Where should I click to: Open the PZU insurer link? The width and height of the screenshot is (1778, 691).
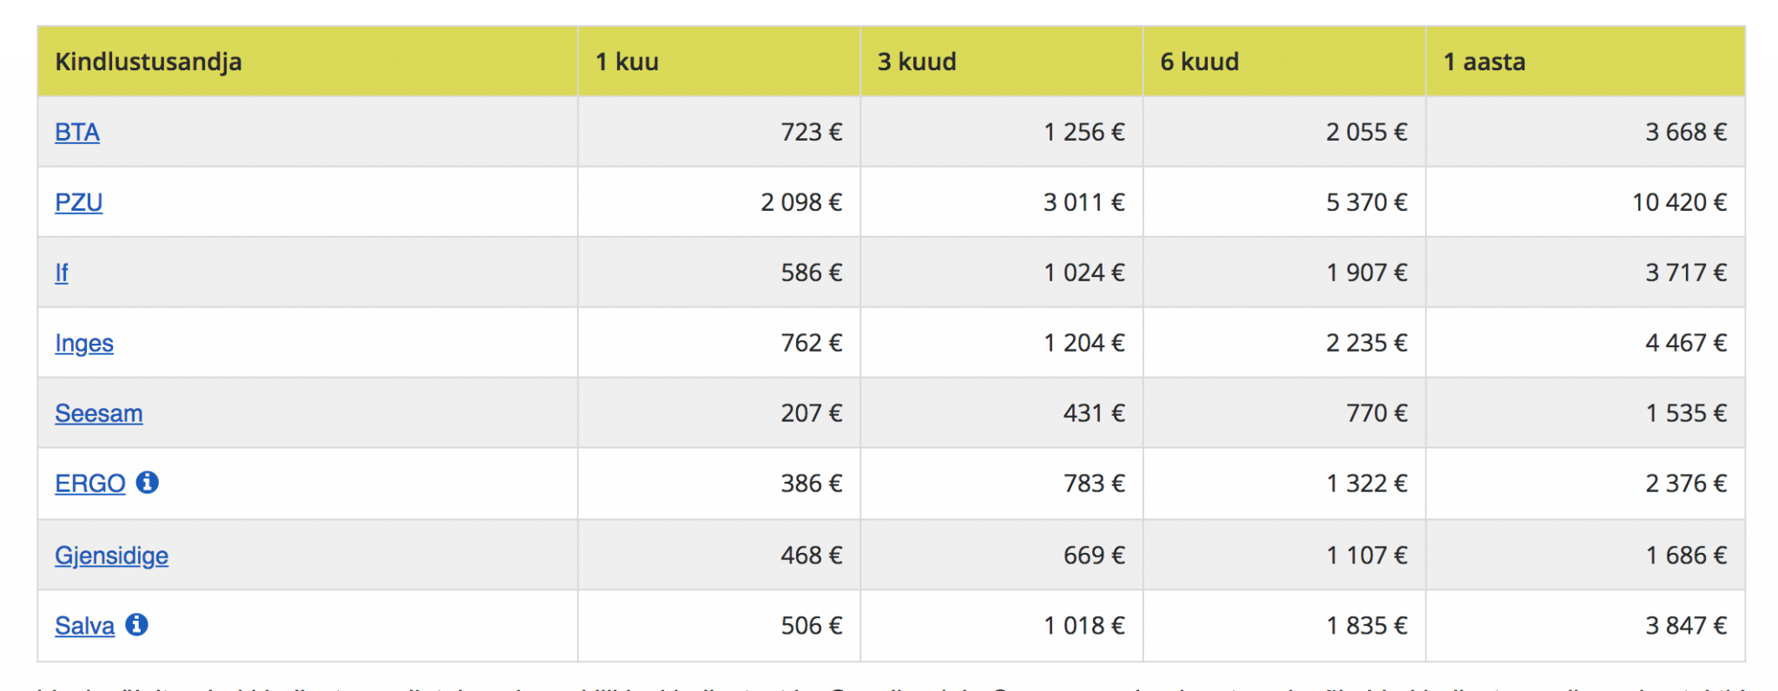pyautogui.click(x=79, y=202)
